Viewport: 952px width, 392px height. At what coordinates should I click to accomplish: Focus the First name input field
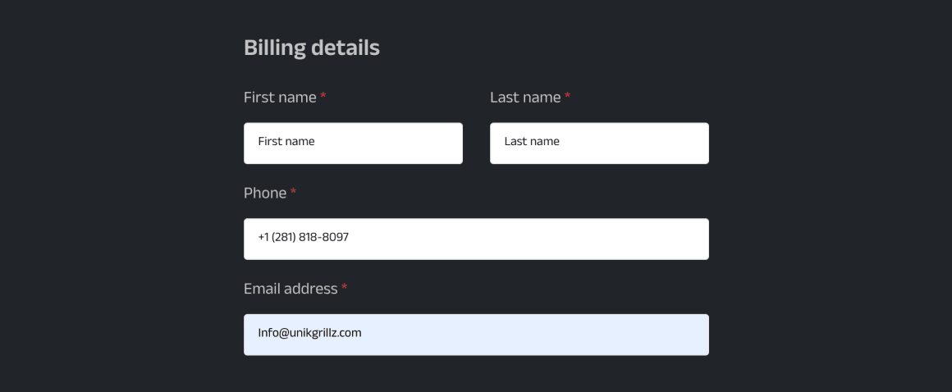click(x=353, y=144)
